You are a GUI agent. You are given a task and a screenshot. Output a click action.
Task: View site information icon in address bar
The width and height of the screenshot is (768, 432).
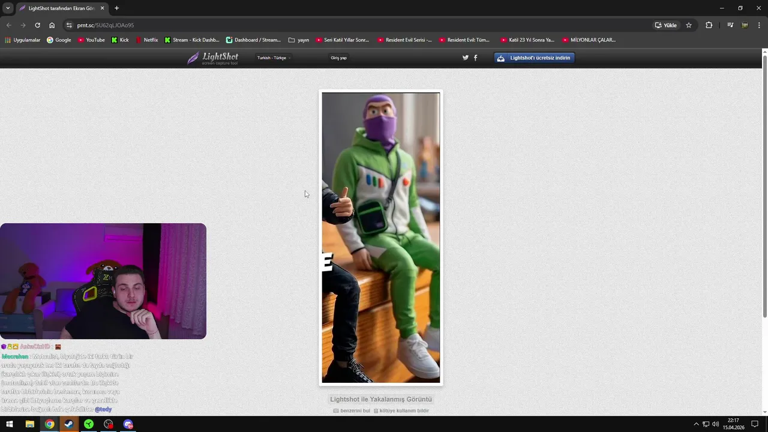coord(69,25)
